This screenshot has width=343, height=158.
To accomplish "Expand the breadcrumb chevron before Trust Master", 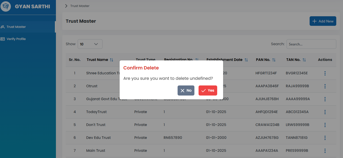I will (x=66, y=6).
